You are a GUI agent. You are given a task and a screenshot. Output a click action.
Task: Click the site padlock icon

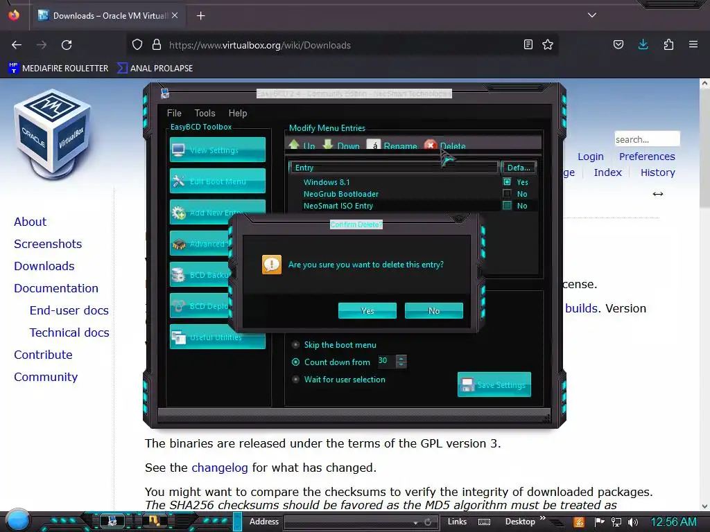pyautogui.click(x=157, y=45)
